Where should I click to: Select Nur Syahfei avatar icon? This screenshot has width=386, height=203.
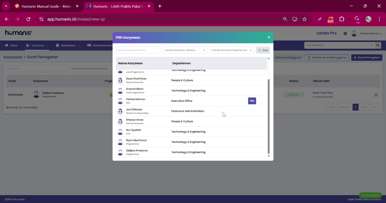coord(120,132)
